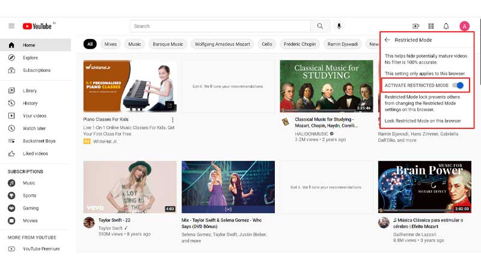Click the Classical Music for Studying title

pos(326,122)
